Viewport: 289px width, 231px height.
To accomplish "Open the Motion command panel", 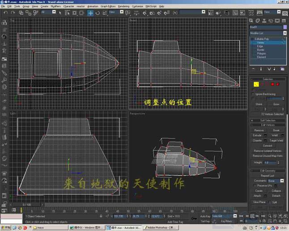I will point(271,21).
